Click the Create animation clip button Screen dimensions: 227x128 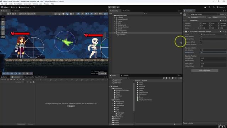[x=71, y=106]
